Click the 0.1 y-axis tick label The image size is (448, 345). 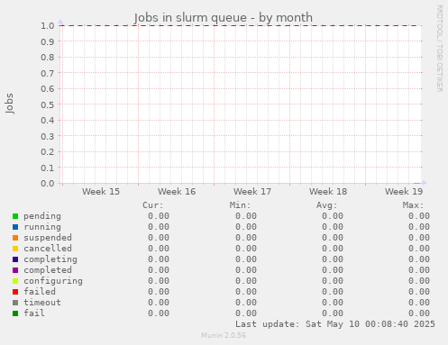[x=48, y=168]
